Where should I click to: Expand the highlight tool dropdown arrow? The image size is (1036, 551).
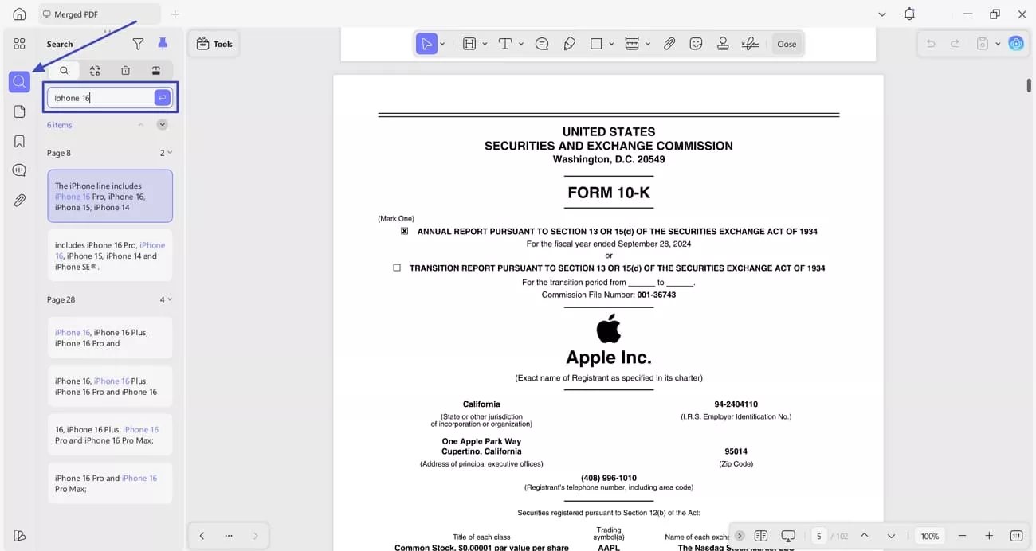tap(486, 44)
